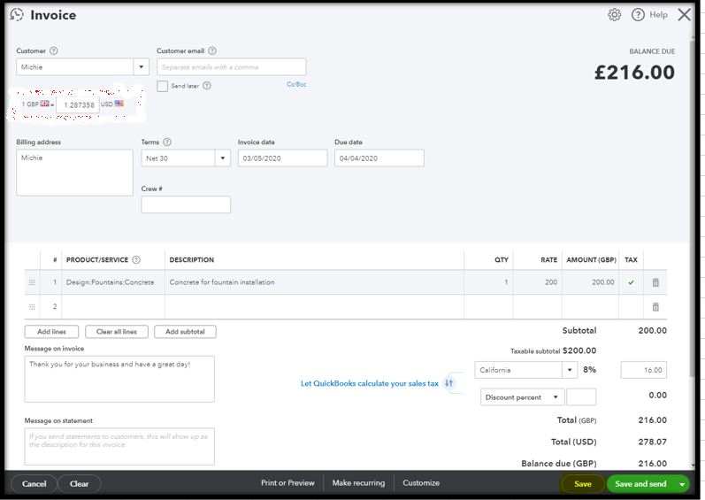Expand the Customer dropdown for Michie
The width and height of the screenshot is (705, 500).
tap(142, 67)
